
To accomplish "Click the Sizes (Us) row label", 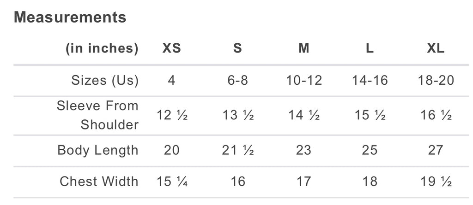I will click(x=105, y=81).
